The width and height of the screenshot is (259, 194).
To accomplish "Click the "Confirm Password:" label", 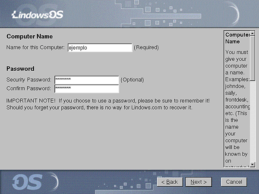I will coord(28,88).
